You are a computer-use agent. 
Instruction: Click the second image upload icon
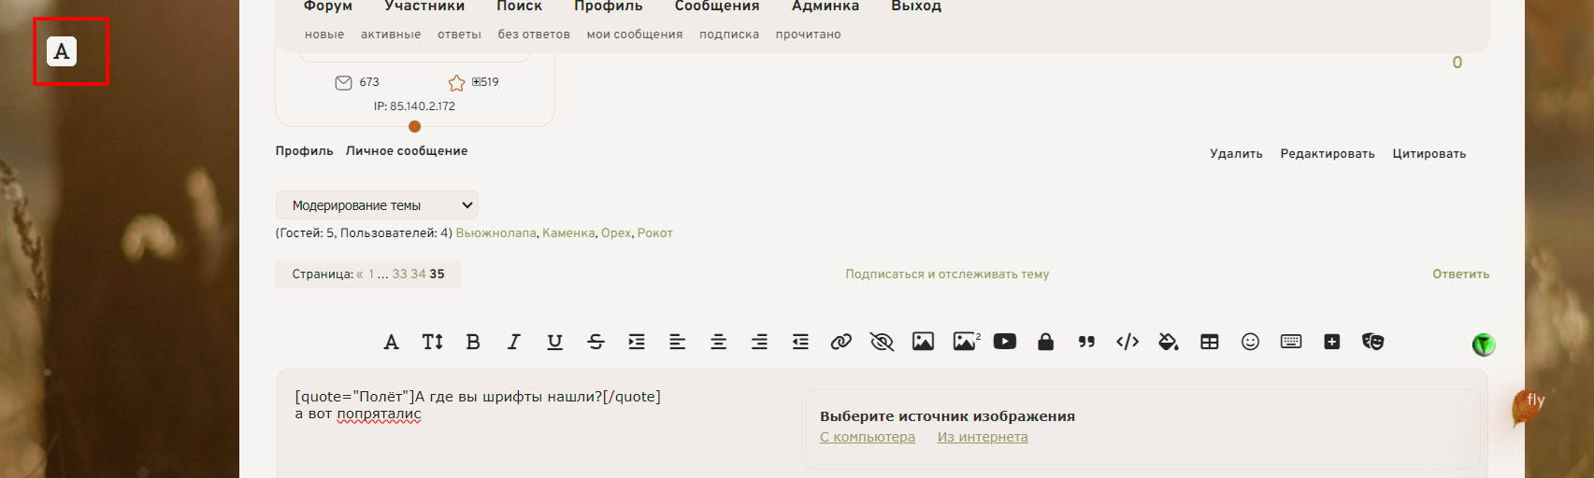coord(967,342)
